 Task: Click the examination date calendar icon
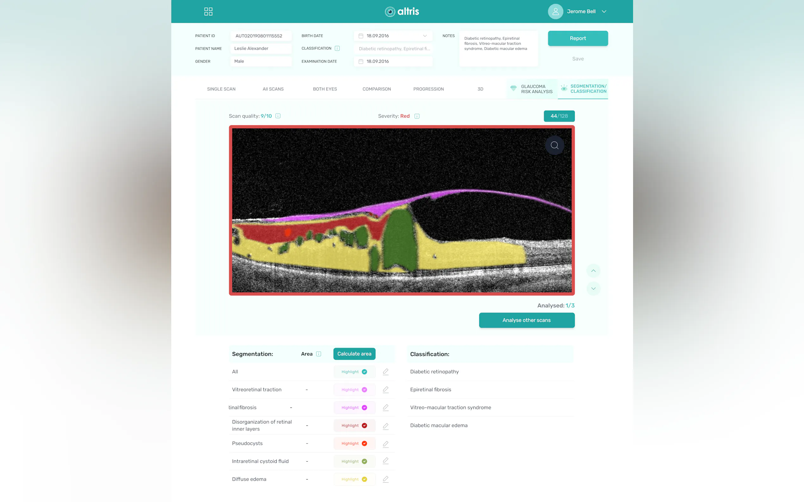[361, 61]
